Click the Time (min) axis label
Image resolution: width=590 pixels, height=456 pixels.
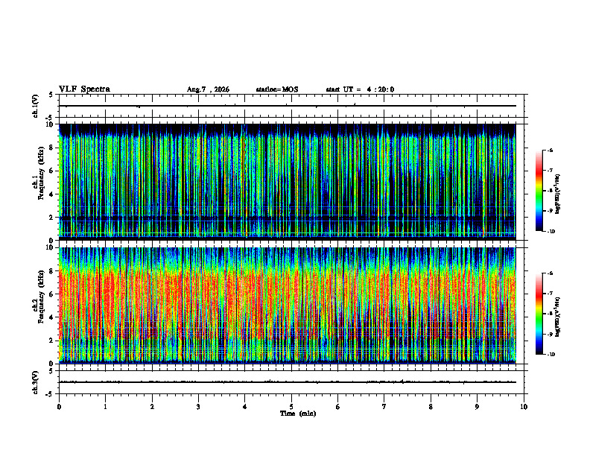(x=298, y=414)
